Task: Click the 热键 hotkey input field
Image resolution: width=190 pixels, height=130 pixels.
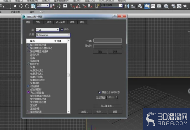Action: tap(108, 40)
